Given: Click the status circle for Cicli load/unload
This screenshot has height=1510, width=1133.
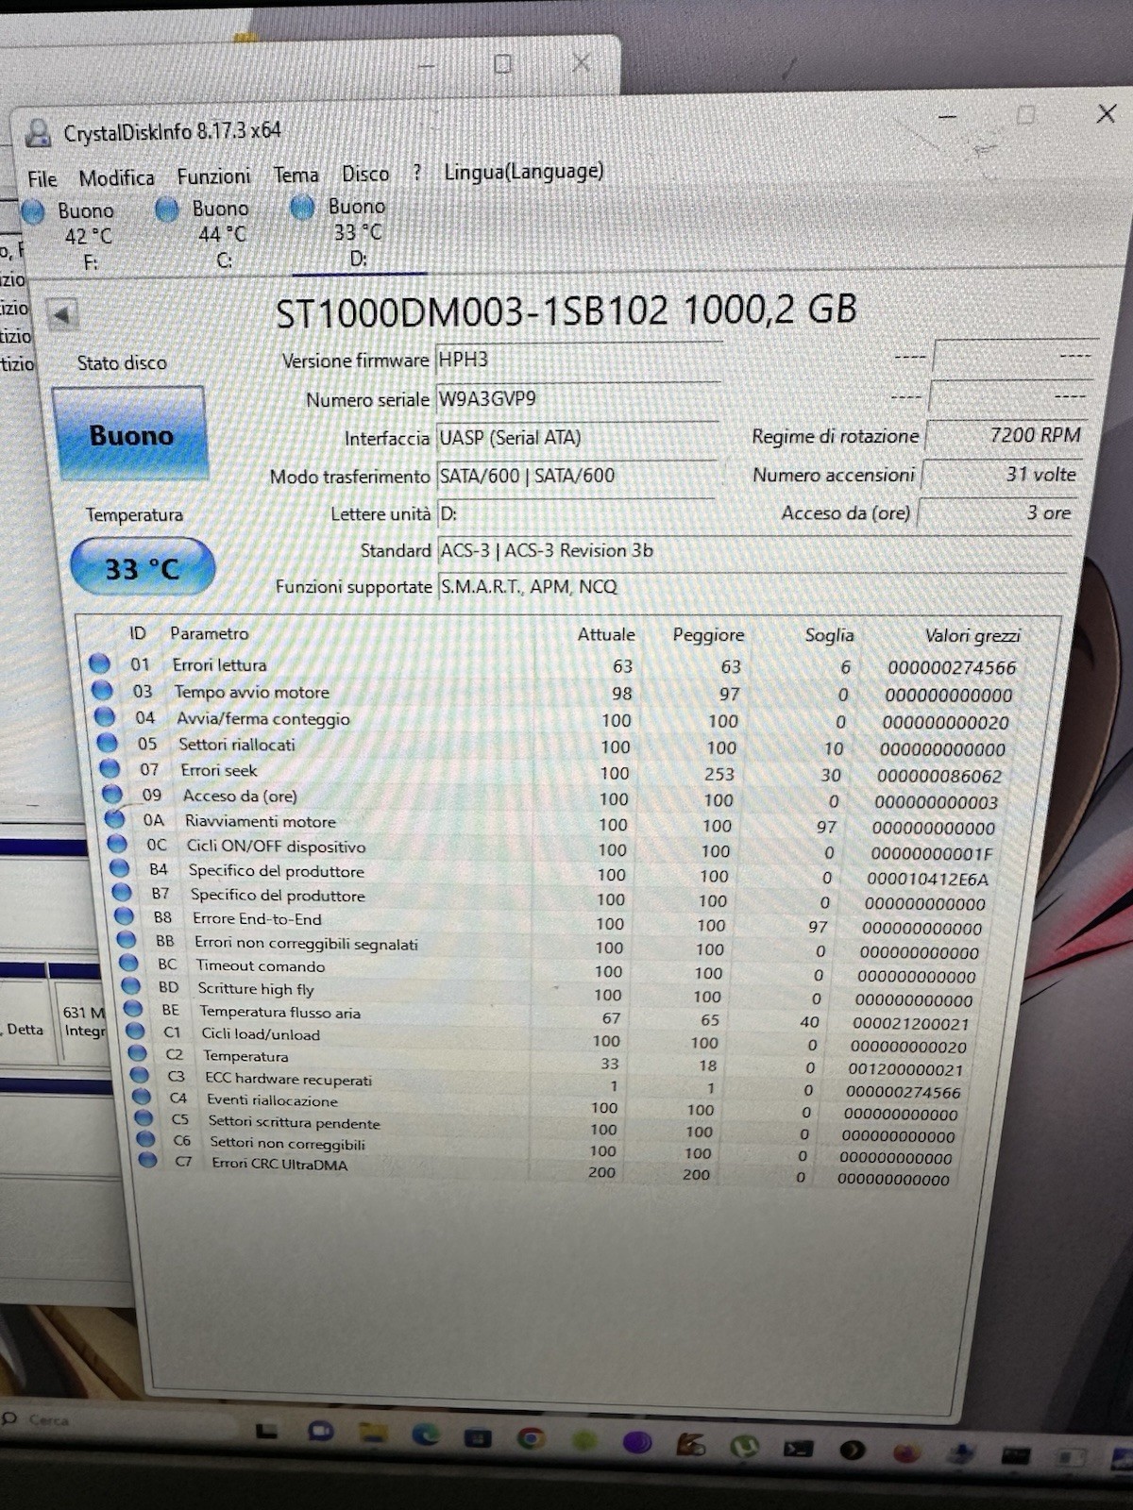Looking at the screenshot, I should pyautogui.click(x=135, y=1032).
